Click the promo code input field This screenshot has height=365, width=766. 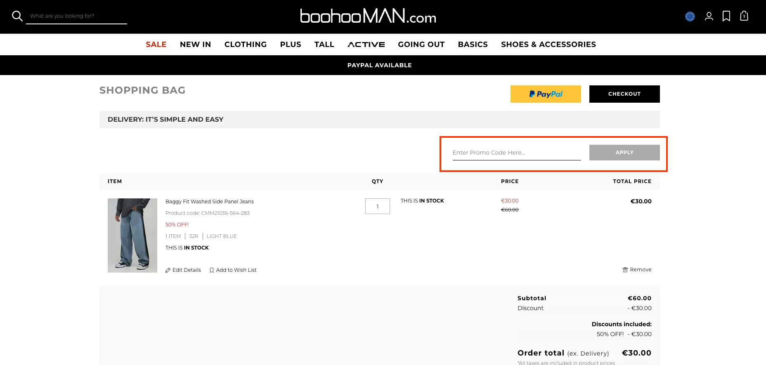tap(516, 152)
